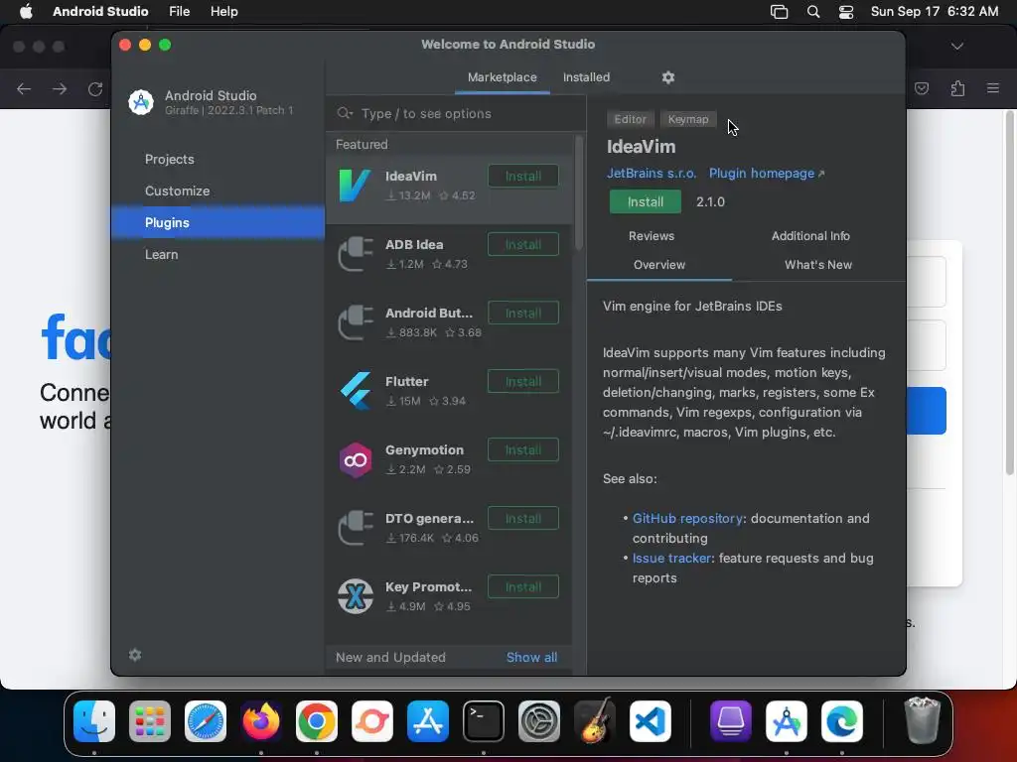Click the Genymotion plugin logo
This screenshot has width=1017, height=762.
(x=355, y=459)
